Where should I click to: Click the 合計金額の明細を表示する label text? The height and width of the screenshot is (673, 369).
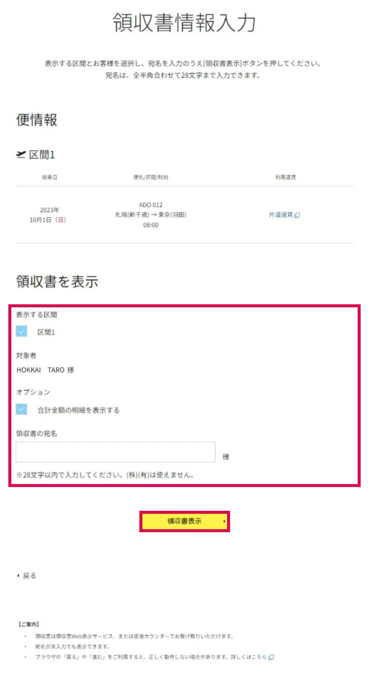[78, 410]
